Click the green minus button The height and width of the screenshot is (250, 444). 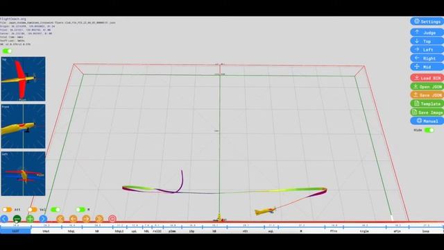pyautogui.click(x=17, y=219)
